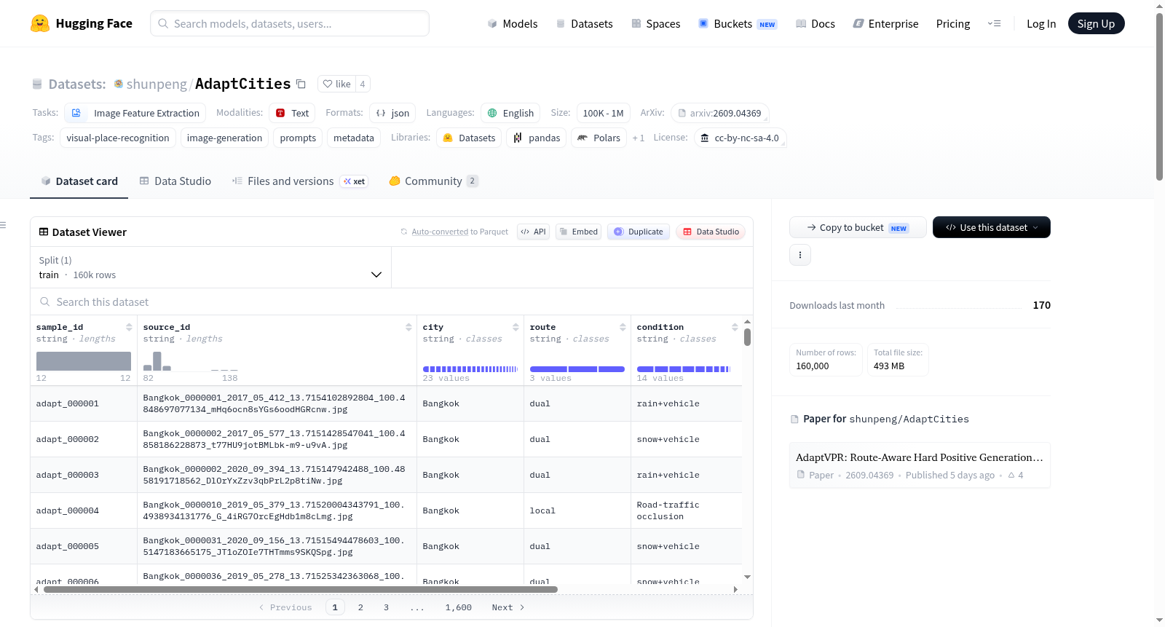Click the Log In link
The height and width of the screenshot is (627, 1165).
click(x=1041, y=23)
